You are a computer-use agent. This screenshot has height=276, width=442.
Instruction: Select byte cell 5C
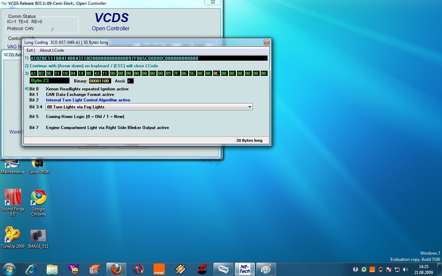(192, 73)
